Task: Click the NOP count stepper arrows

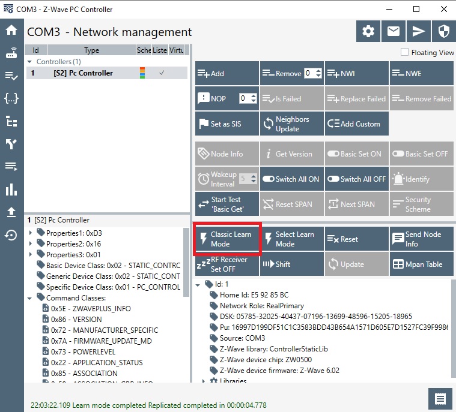Action: [x=254, y=98]
